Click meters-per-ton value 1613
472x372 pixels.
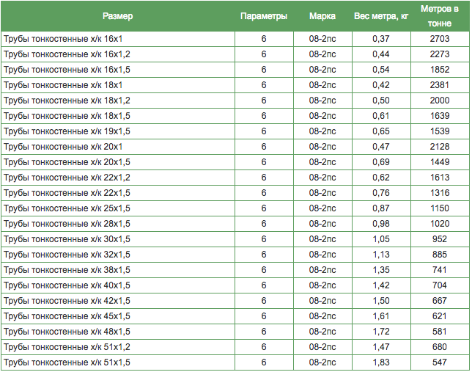click(440, 178)
